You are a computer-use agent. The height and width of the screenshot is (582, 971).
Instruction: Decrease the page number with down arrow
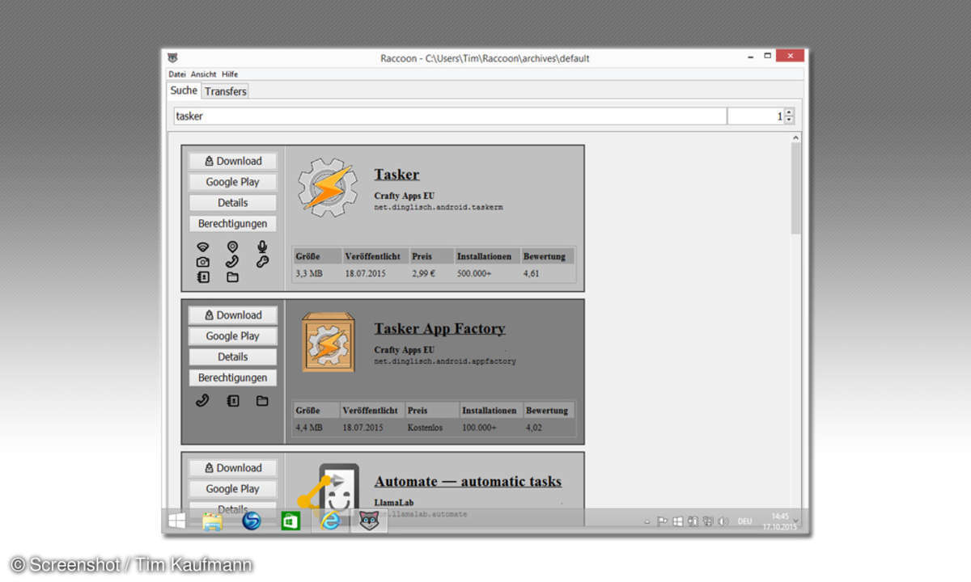pyautogui.click(x=790, y=120)
